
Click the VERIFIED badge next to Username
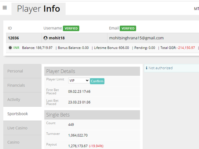coord(71,28)
